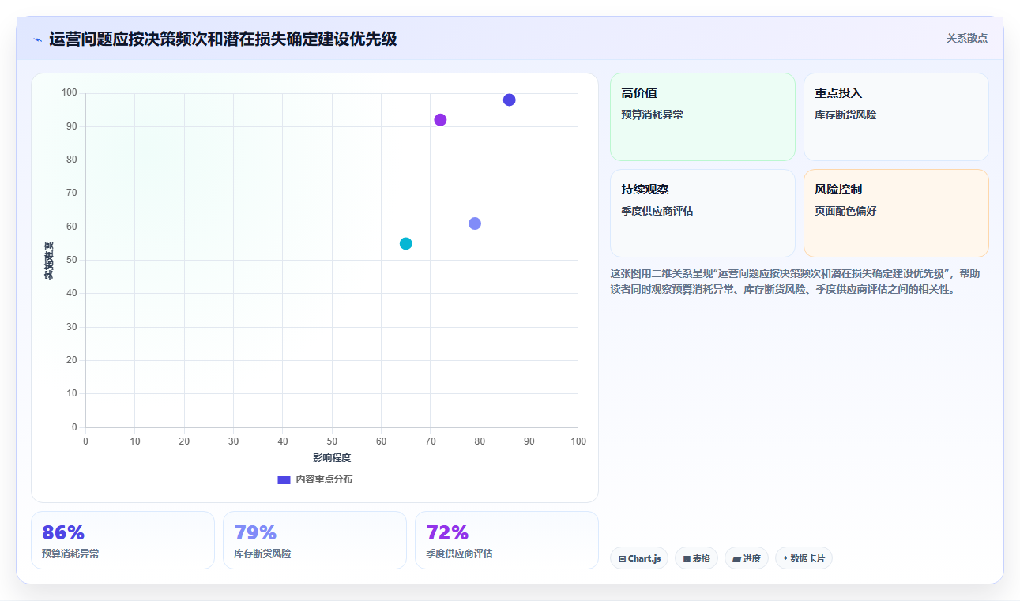Click the 影响程度 x-axis label
1020x601 pixels.
tap(332, 458)
